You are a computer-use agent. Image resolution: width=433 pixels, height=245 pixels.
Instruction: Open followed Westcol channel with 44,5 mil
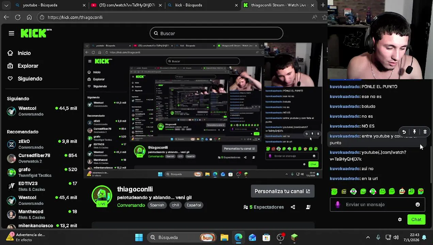(x=43, y=111)
